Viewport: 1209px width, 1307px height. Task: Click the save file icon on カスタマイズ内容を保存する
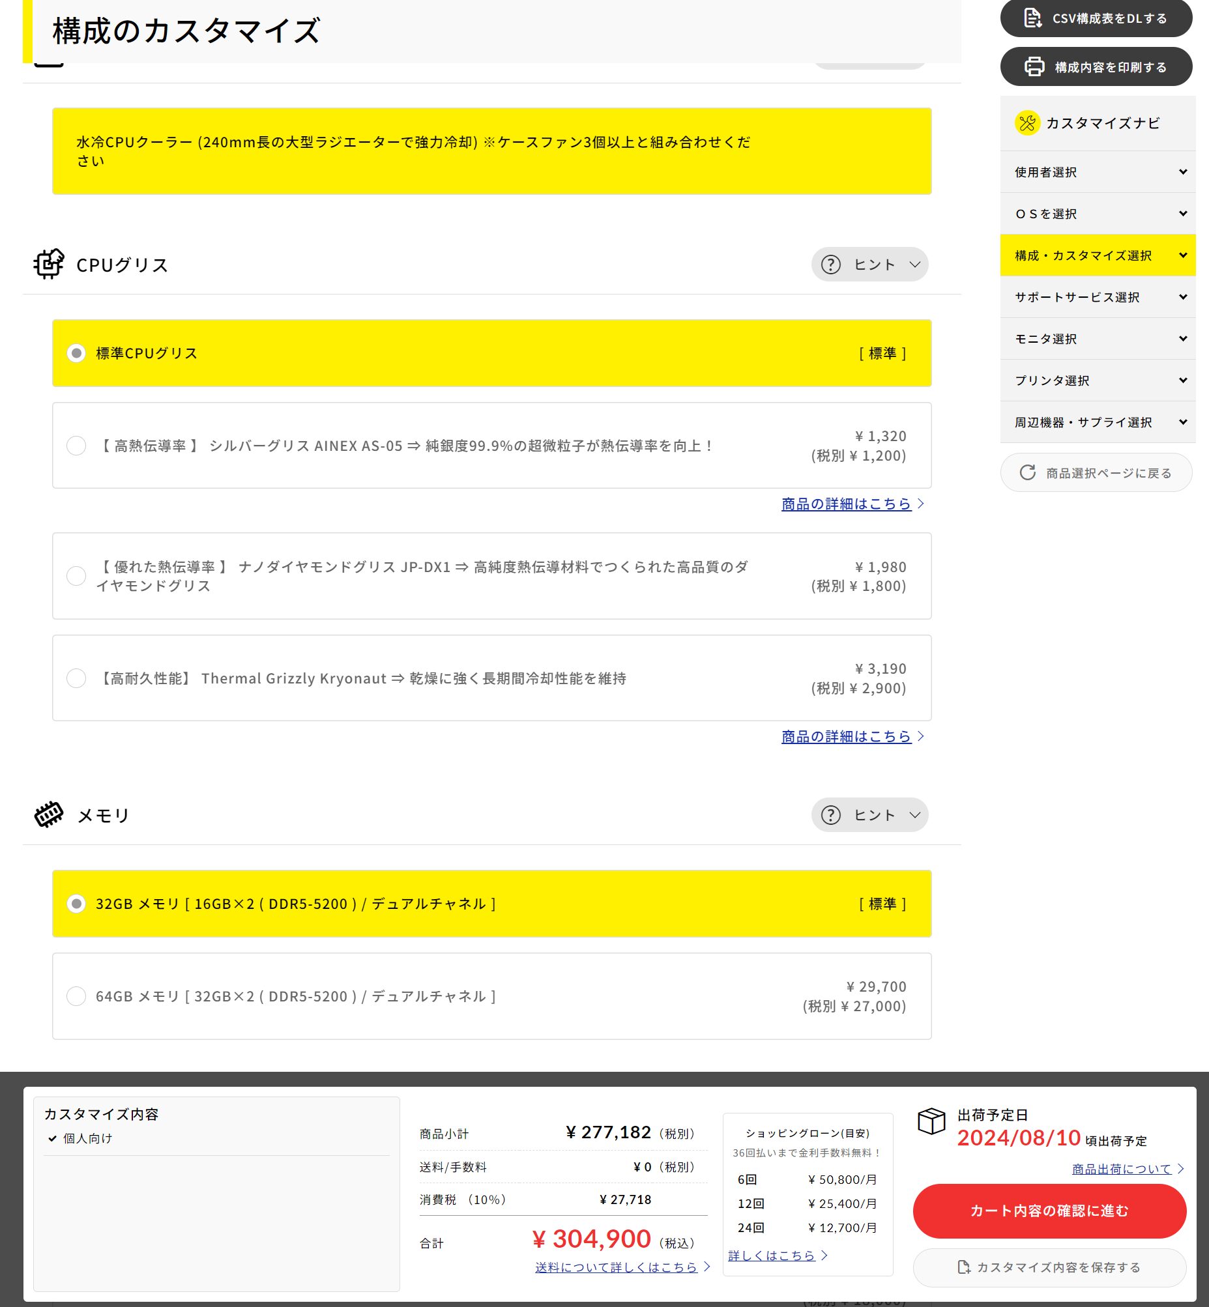(x=964, y=1267)
